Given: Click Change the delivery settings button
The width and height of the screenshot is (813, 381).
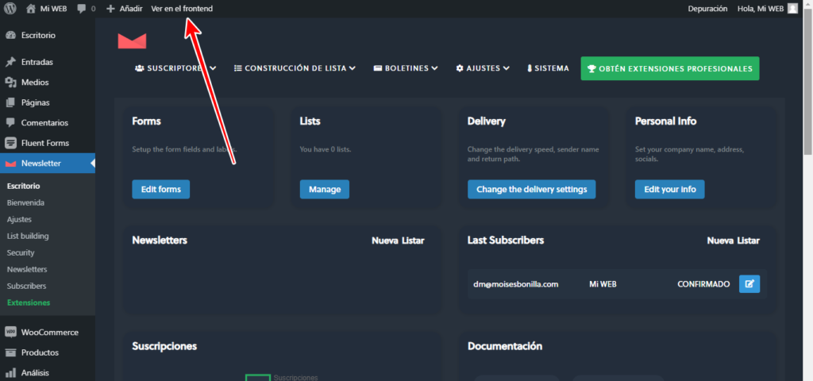Looking at the screenshot, I should (531, 189).
